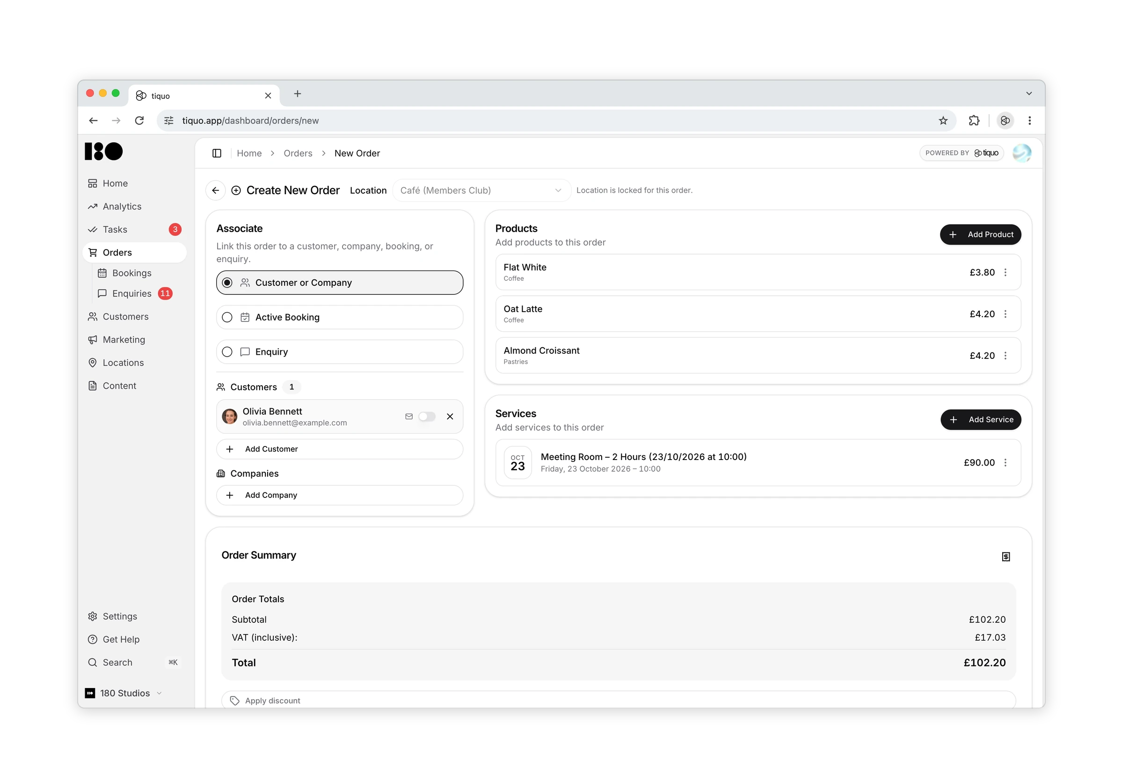
Task: Select the Active Booking radio option
Action: click(340, 317)
